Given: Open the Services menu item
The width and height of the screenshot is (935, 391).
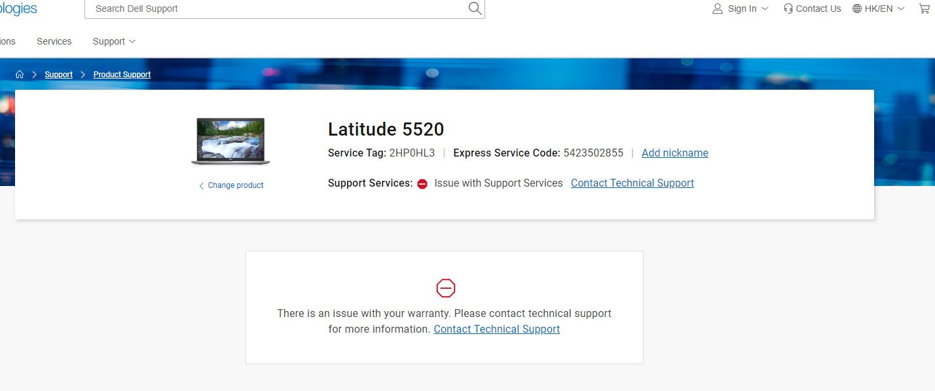Looking at the screenshot, I should [x=54, y=41].
